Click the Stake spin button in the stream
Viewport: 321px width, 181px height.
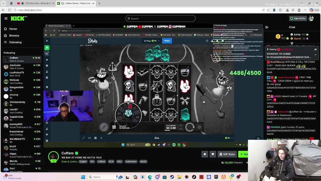[190, 127]
